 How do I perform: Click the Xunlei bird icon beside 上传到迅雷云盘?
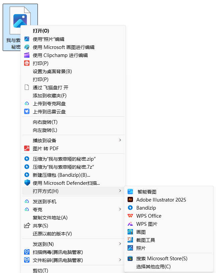click(x=27, y=111)
